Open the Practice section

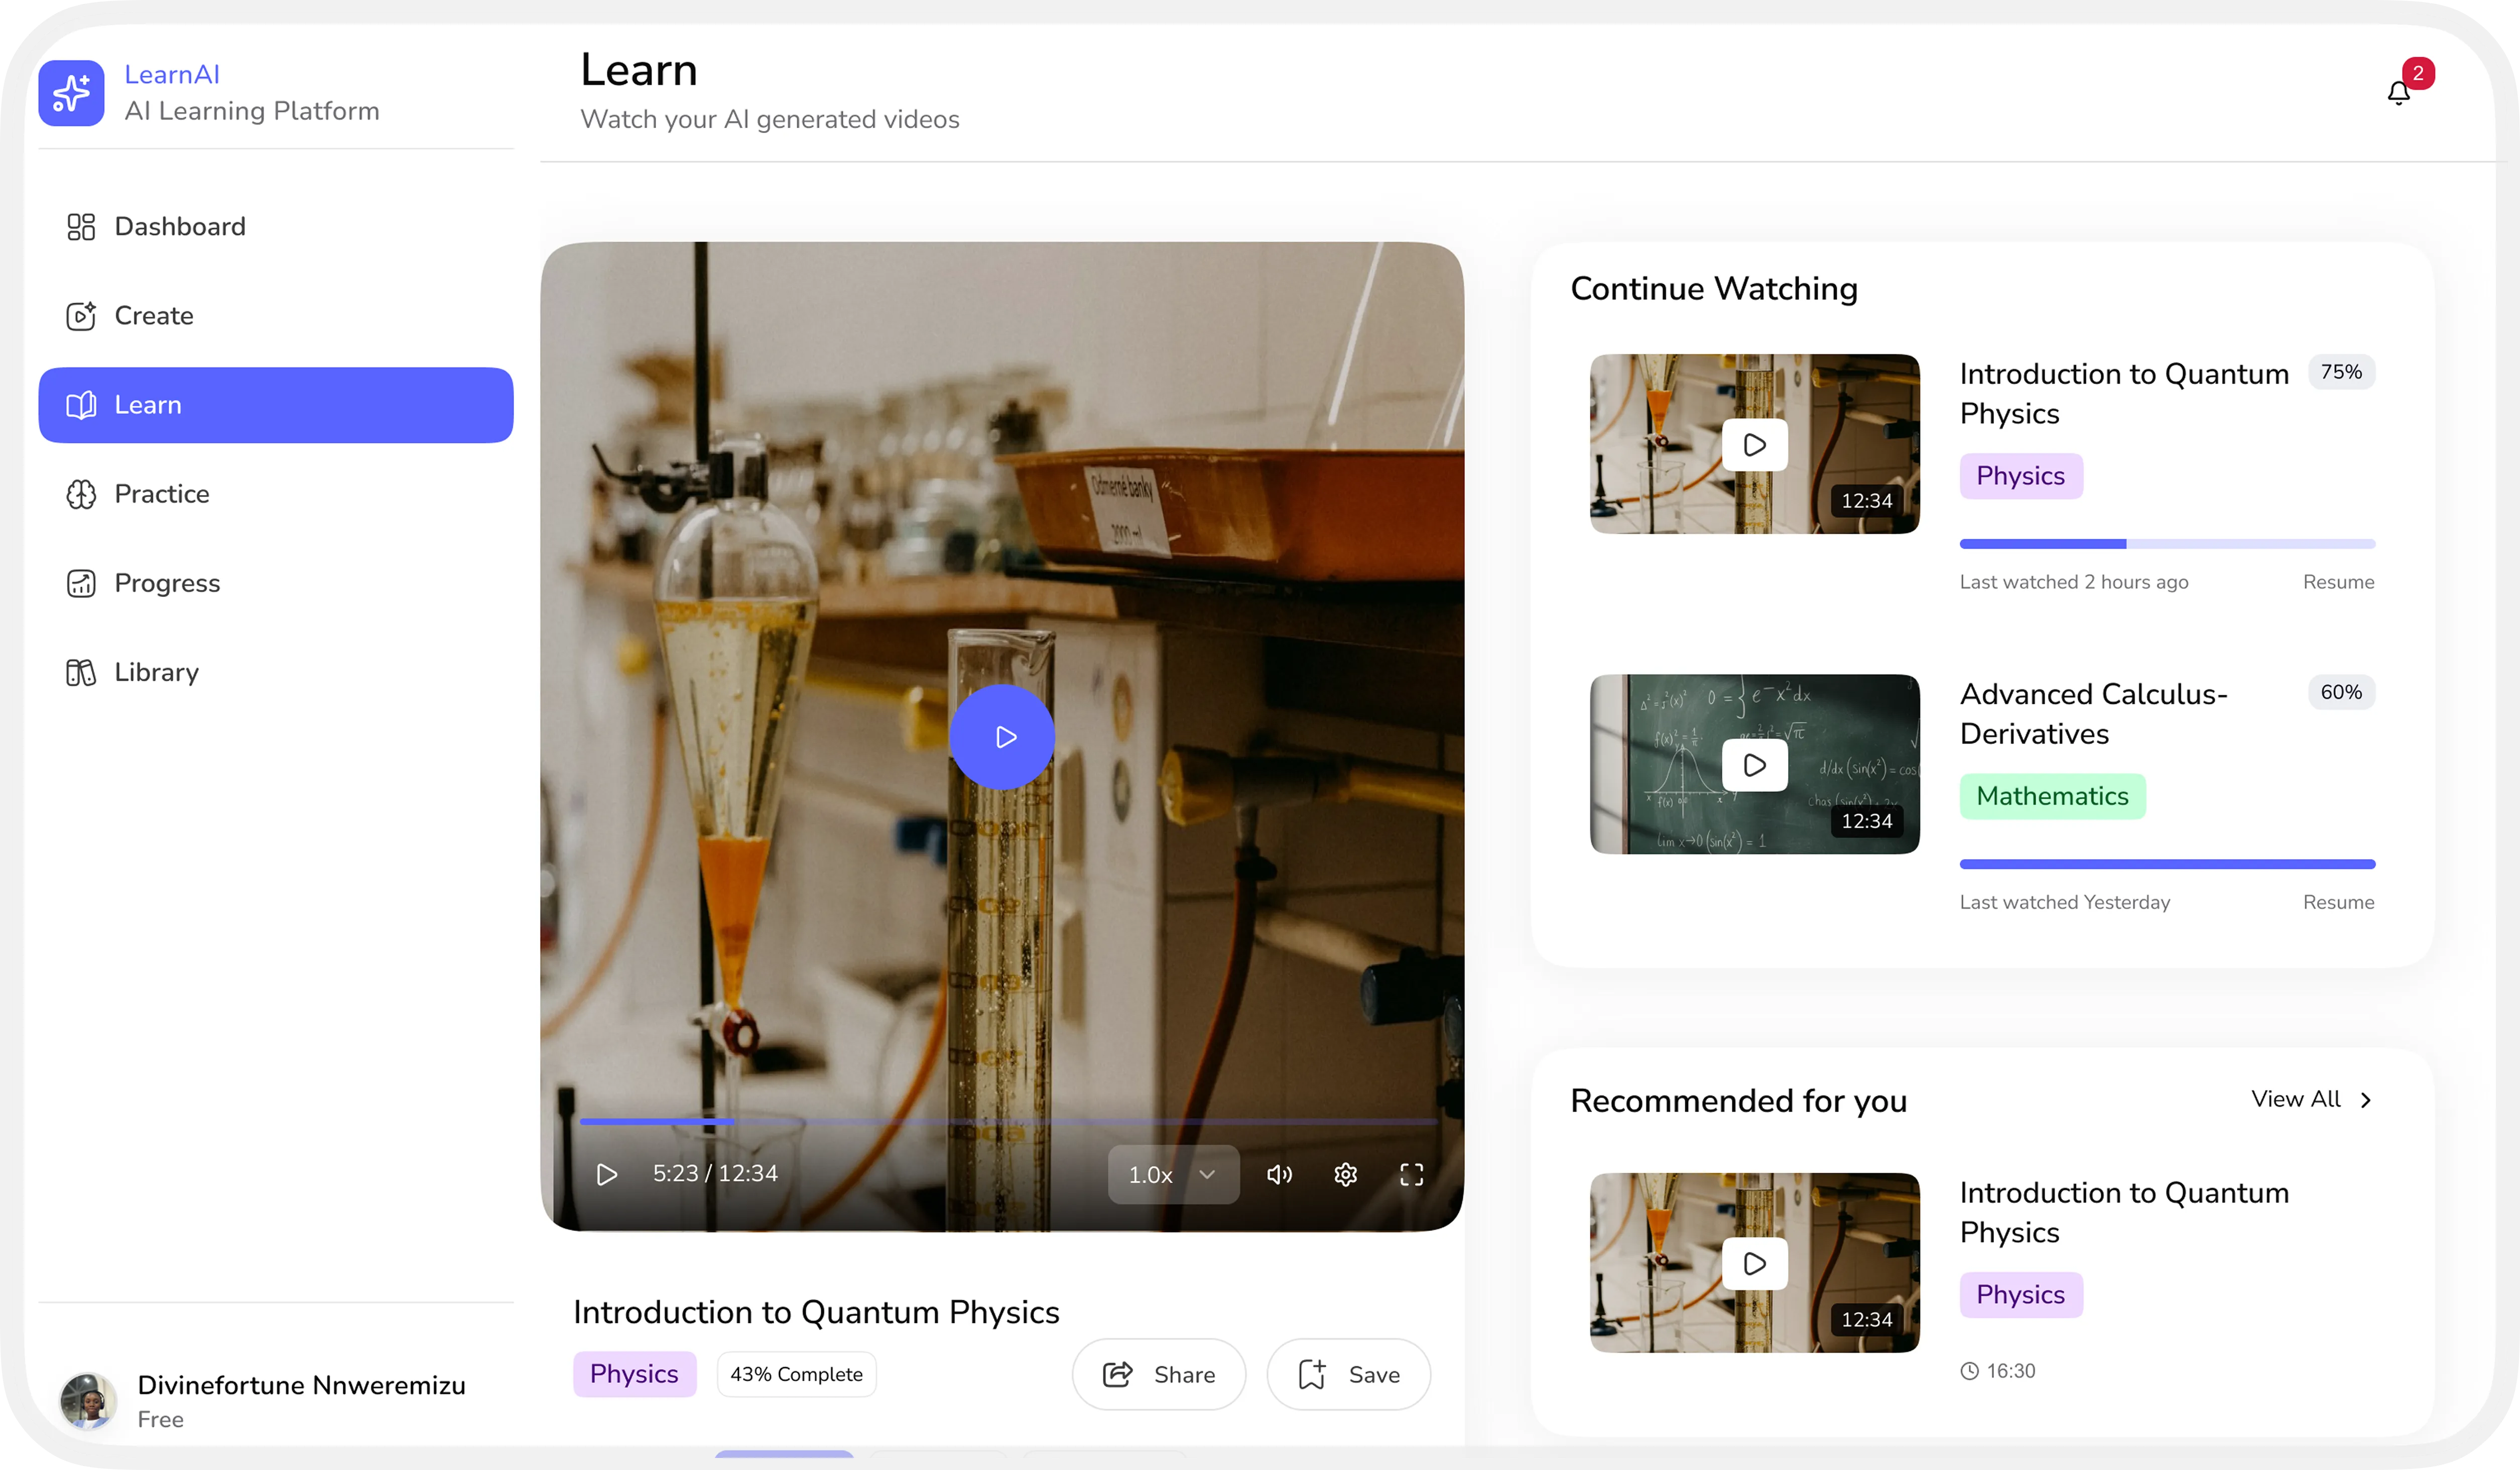point(275,494)
